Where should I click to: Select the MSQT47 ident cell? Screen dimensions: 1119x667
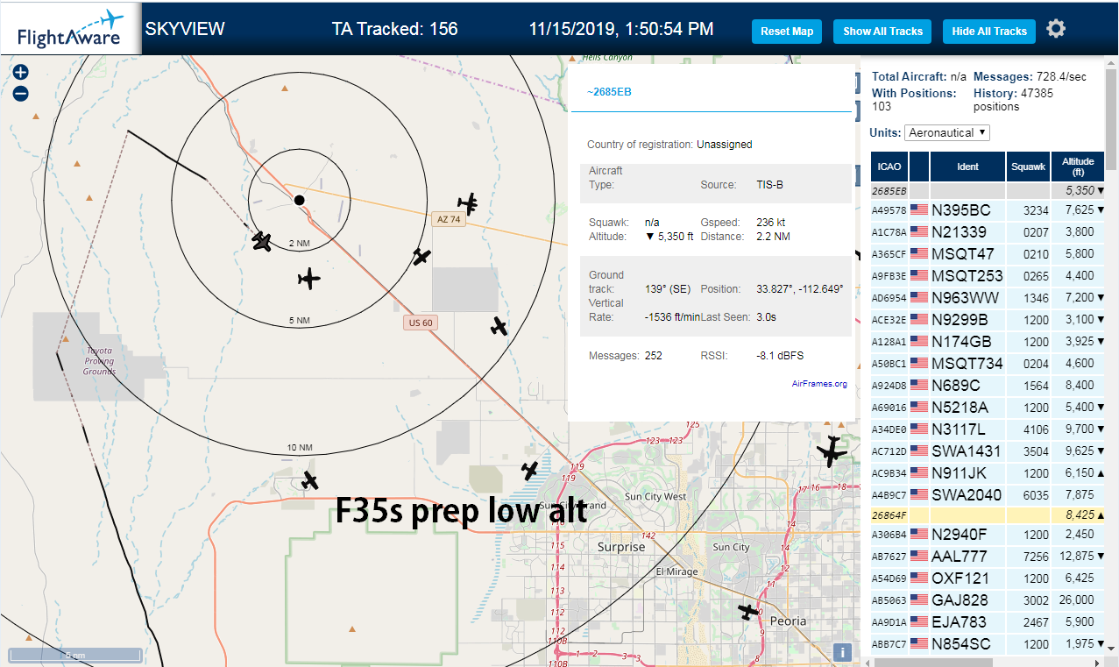click(967, 253)
